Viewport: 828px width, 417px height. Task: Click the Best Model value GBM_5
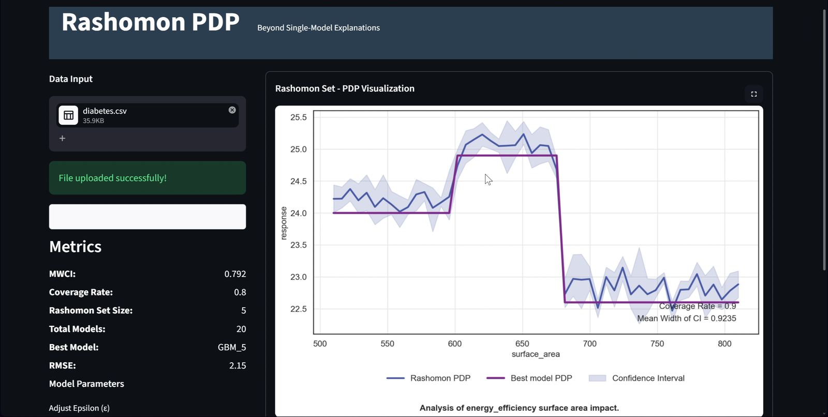click(x=232, y=347)
